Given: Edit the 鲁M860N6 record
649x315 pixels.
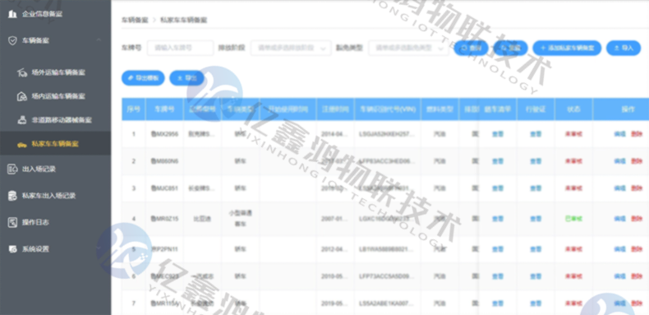Looking at the screenshot, I should point(619,161).
